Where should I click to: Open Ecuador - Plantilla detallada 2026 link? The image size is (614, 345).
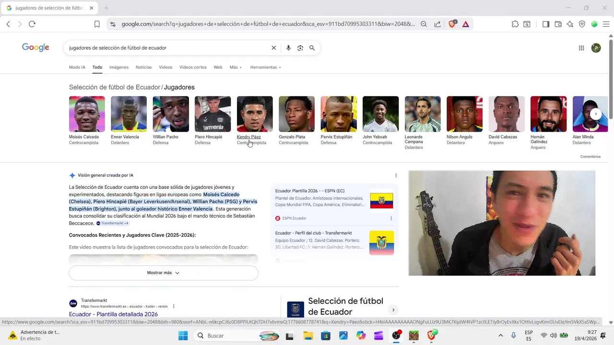(113, 314)
